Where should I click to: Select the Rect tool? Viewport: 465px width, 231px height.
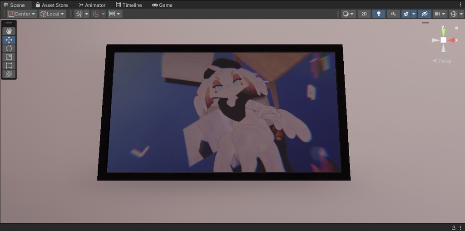(x=9, y=65)
